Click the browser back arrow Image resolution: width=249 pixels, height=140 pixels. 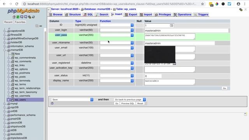click(x=4, y=4)
